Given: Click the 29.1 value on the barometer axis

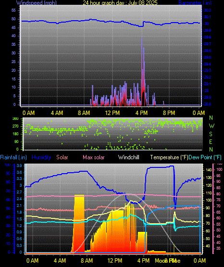Looking at the screenshot, I should [x=208, y=84].
